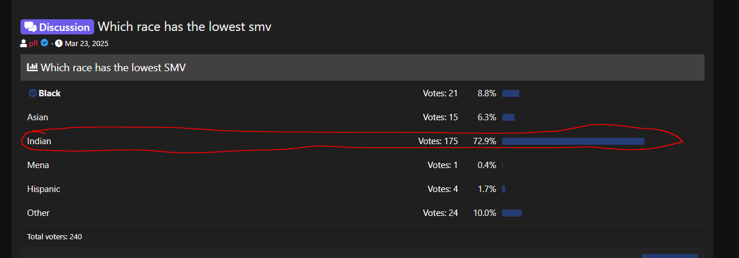
Task: Select the thread title about lowest smv
Action: coord(185,26)
